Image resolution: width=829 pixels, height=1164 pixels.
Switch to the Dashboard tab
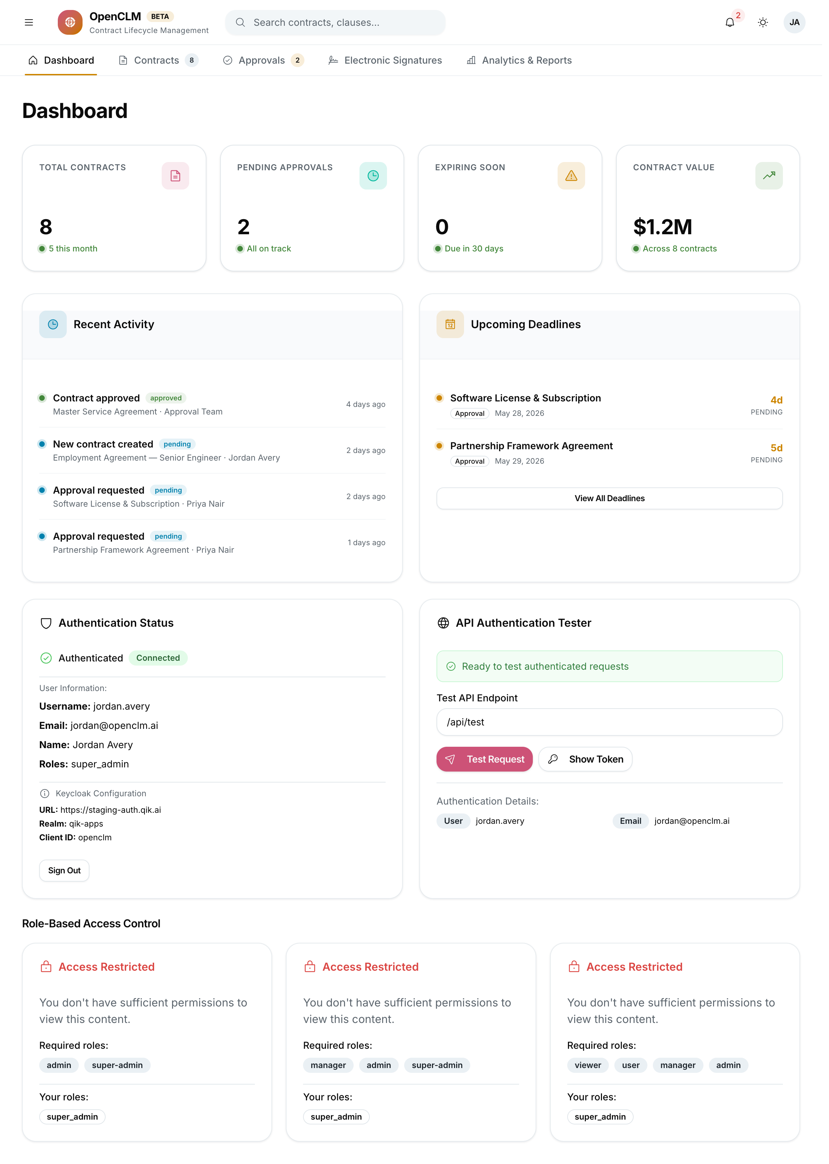[x=61, y=61]
